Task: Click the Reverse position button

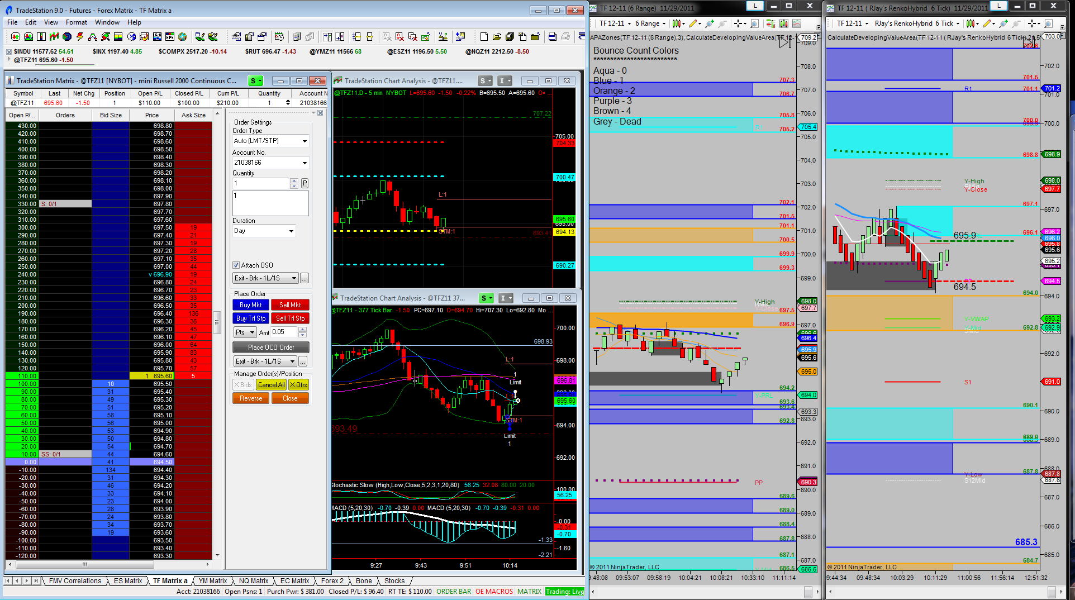Action: [251, 398]
